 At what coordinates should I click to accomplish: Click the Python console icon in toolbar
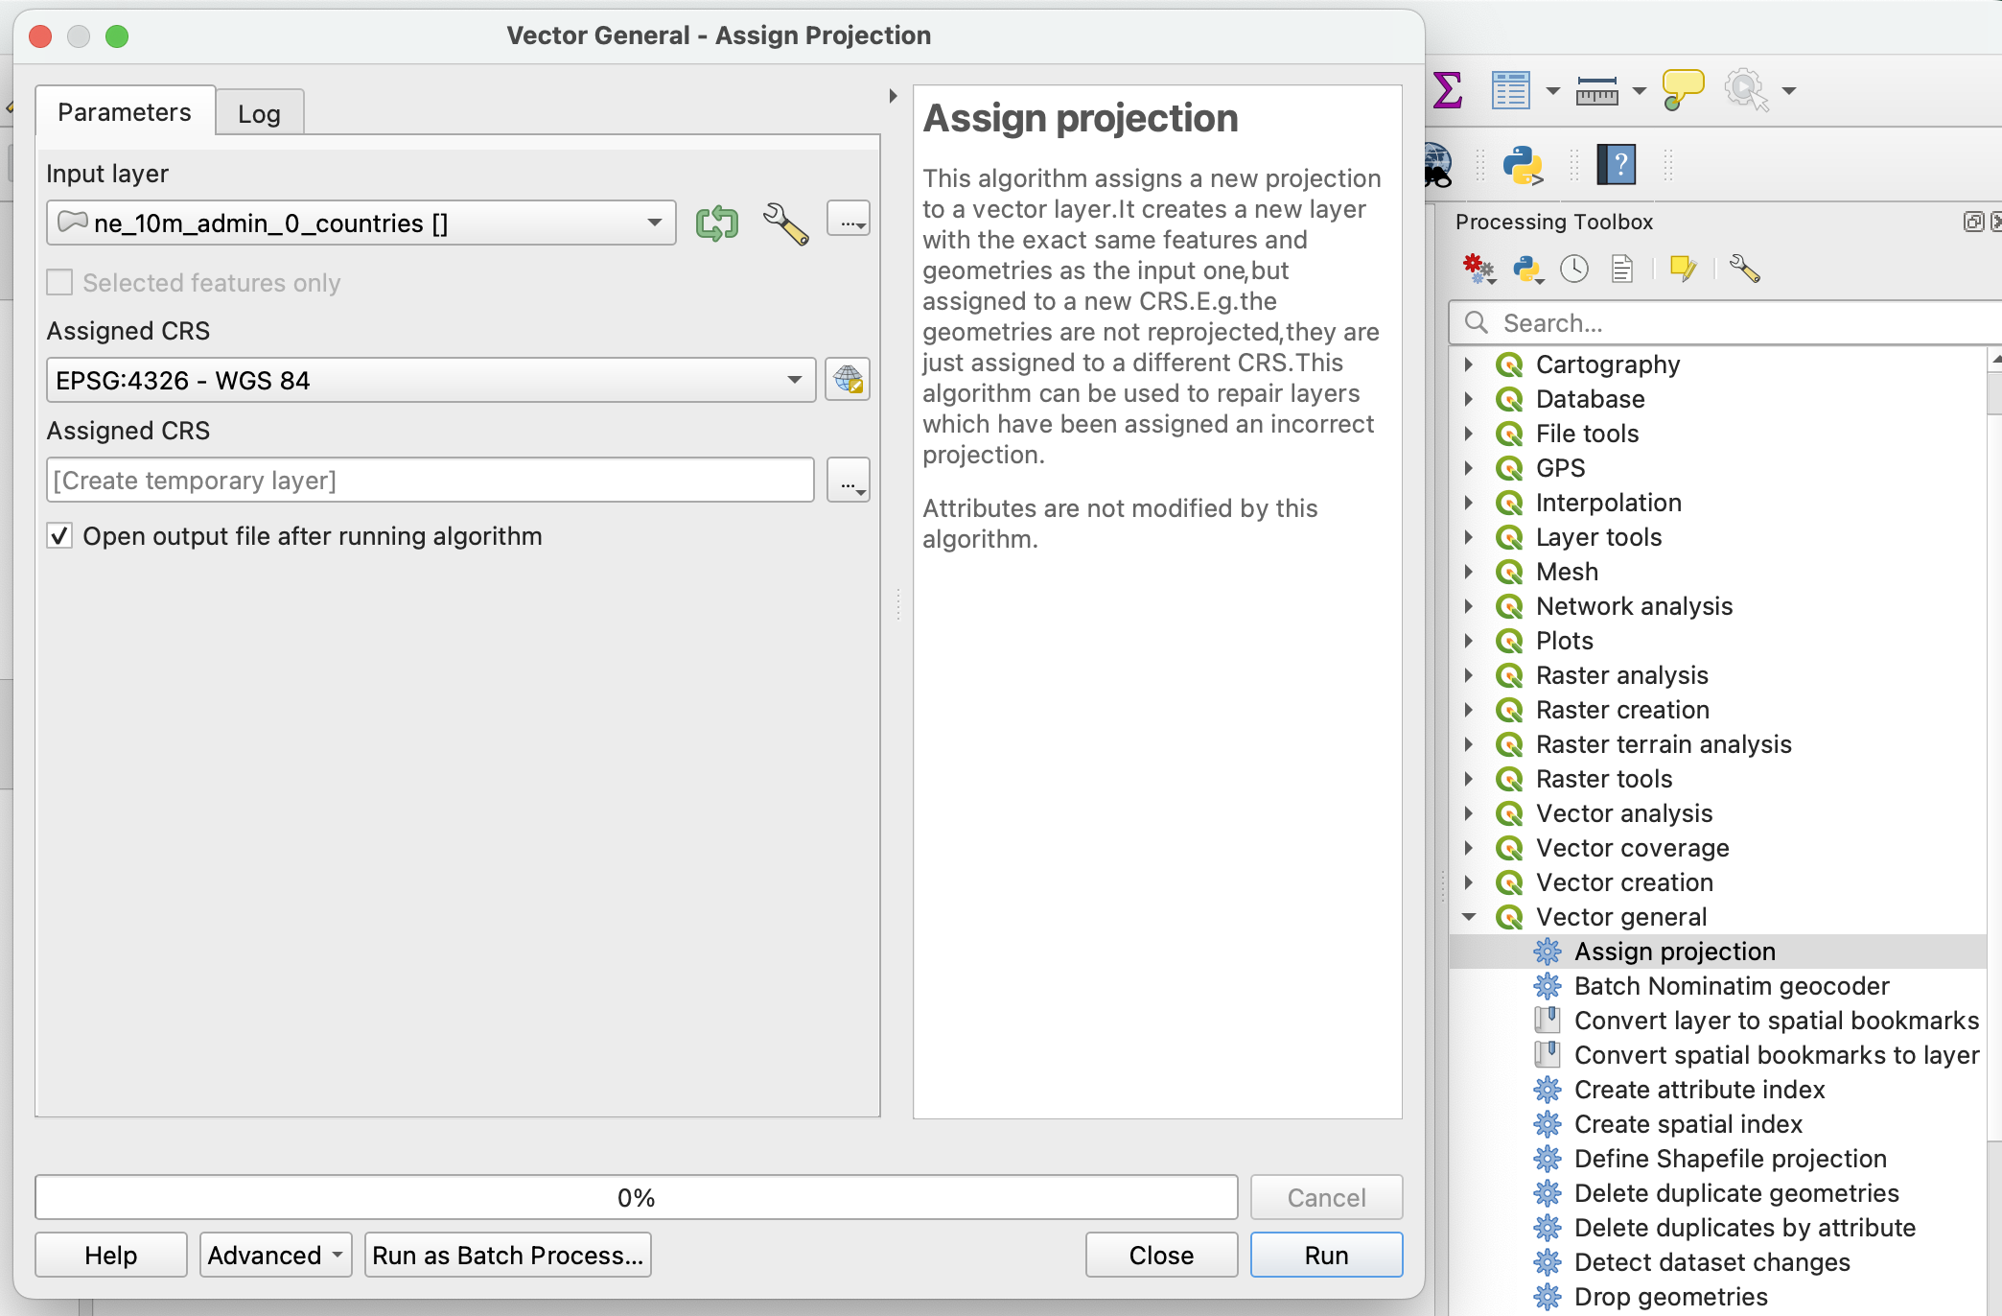click(1522, 166)
